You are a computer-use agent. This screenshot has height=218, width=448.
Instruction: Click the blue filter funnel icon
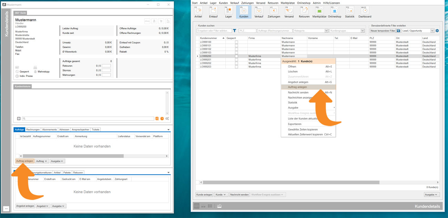[x=235, y=31]
